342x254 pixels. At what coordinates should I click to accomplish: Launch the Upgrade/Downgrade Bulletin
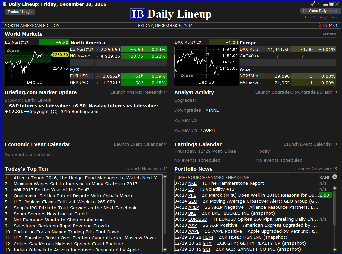[x=294, y=92]
